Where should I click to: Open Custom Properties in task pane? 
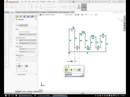[125, 28]
